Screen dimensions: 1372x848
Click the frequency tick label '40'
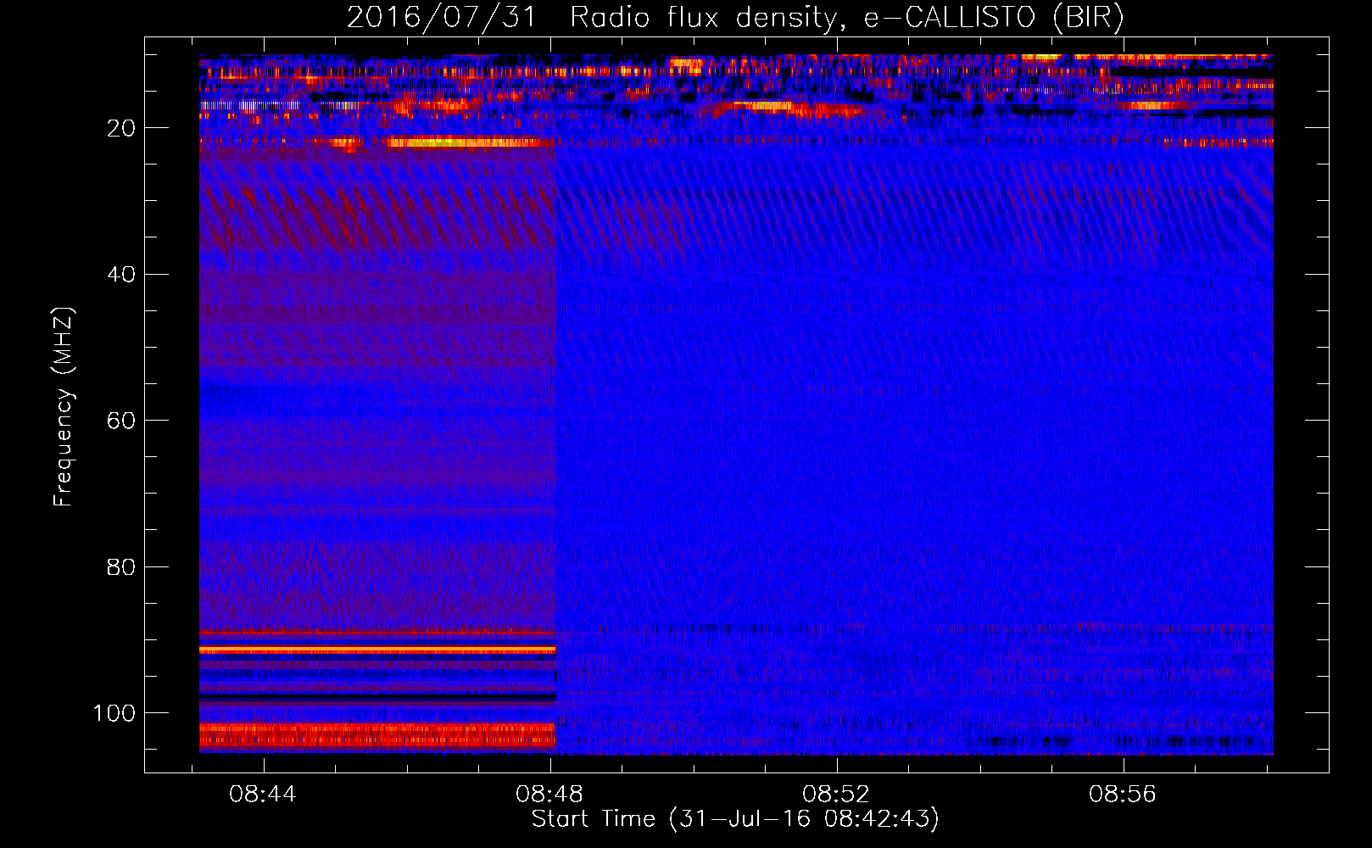(121, 274)
